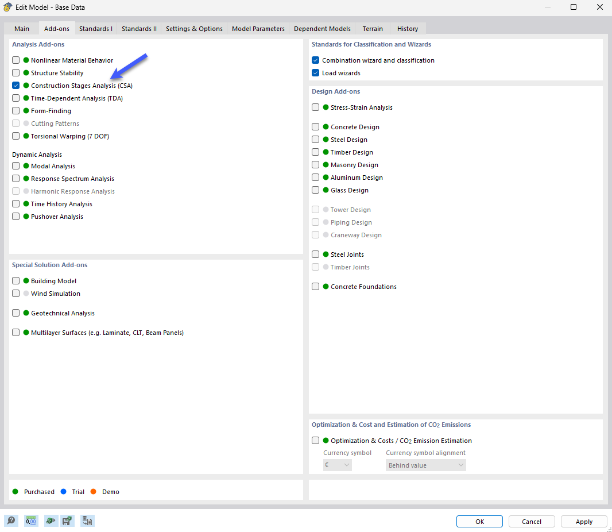Open the Currency symbol dropdown

click(337, 465)
